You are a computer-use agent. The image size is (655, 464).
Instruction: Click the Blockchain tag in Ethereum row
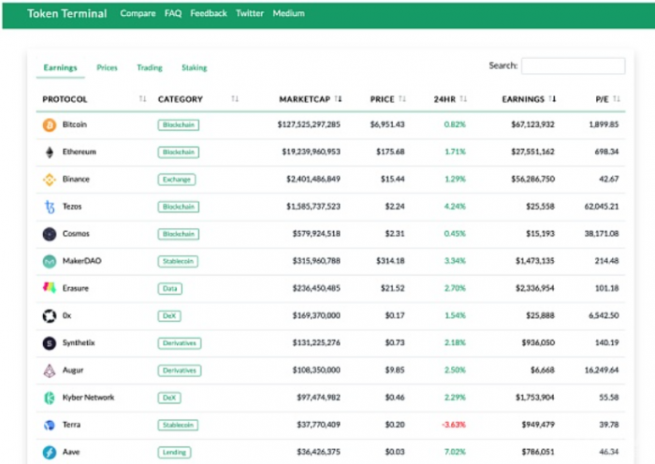[179, 152]
